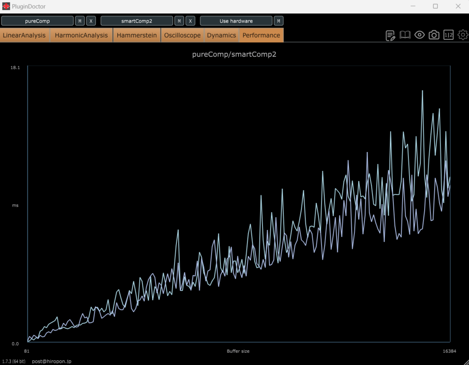This screenshot has height=365, width=469.
Task: Click the 0.0 axis minimum value
Action: tap(15, 344)
